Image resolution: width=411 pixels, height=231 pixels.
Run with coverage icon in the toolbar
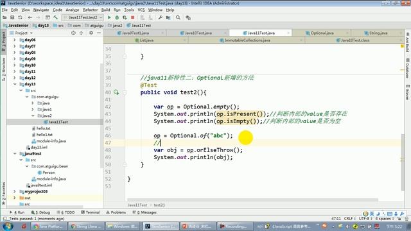tap(125, 17)
